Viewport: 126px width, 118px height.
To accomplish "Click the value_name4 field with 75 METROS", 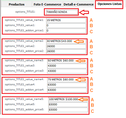I will [x=67, y=80].
